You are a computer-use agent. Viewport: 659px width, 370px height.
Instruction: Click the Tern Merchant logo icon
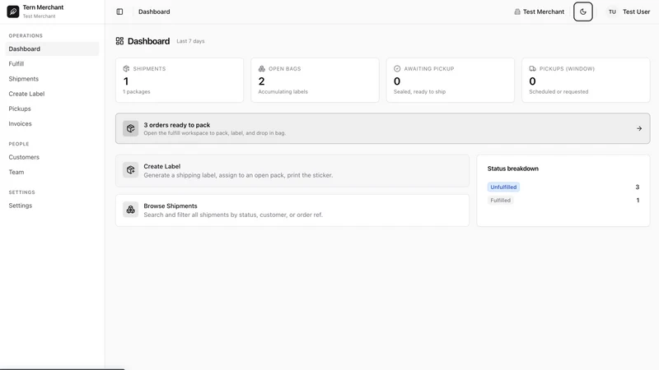pyautogui.click(x=13, y=12)
